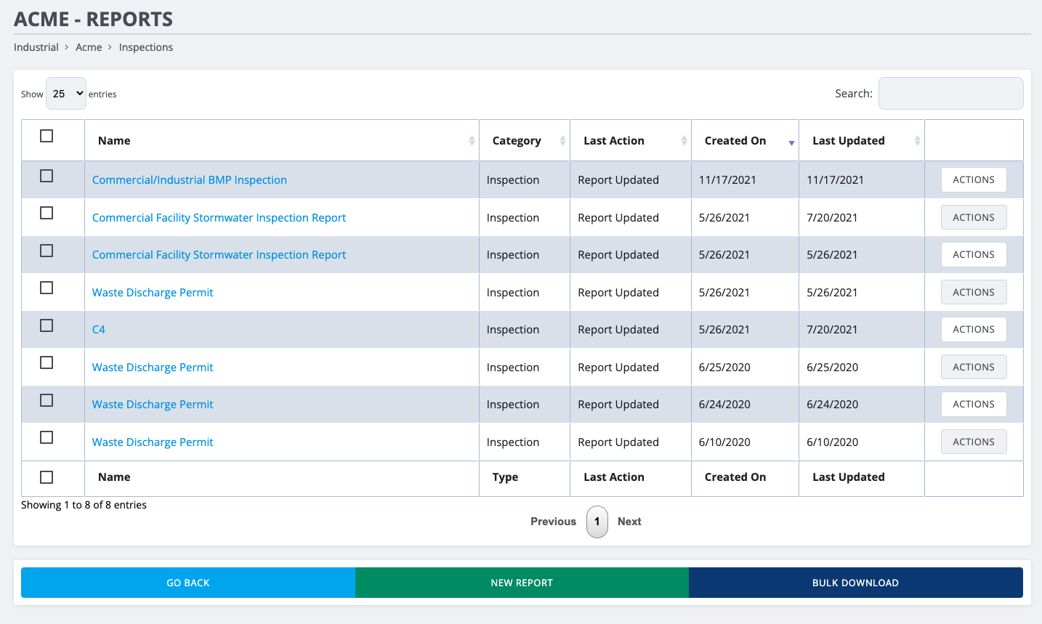Check the Waste Discharge Permit row dated 6/25/2020
Viewport: 1042px width, 624px height.
point(47,362)
